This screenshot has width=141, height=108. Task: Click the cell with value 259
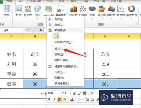point(105,64)
